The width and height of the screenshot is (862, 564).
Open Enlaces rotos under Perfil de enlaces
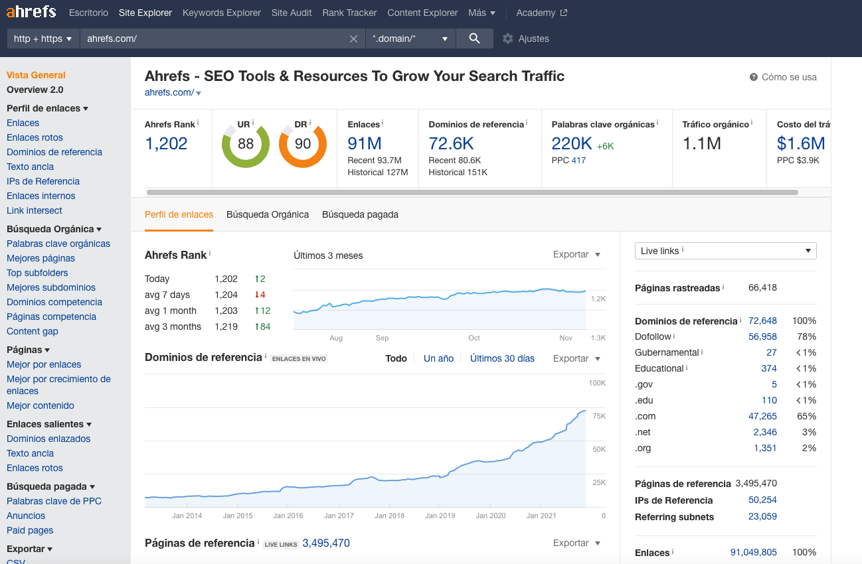(35, 137)
